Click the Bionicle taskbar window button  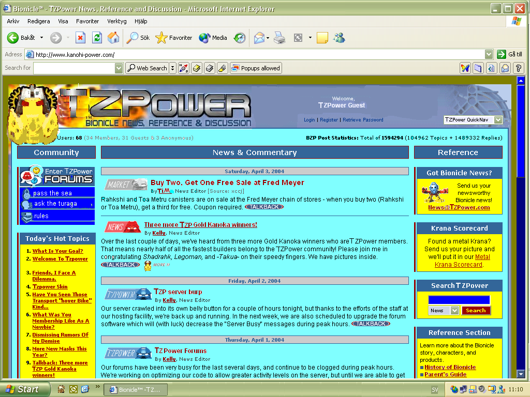click(135, 390)
